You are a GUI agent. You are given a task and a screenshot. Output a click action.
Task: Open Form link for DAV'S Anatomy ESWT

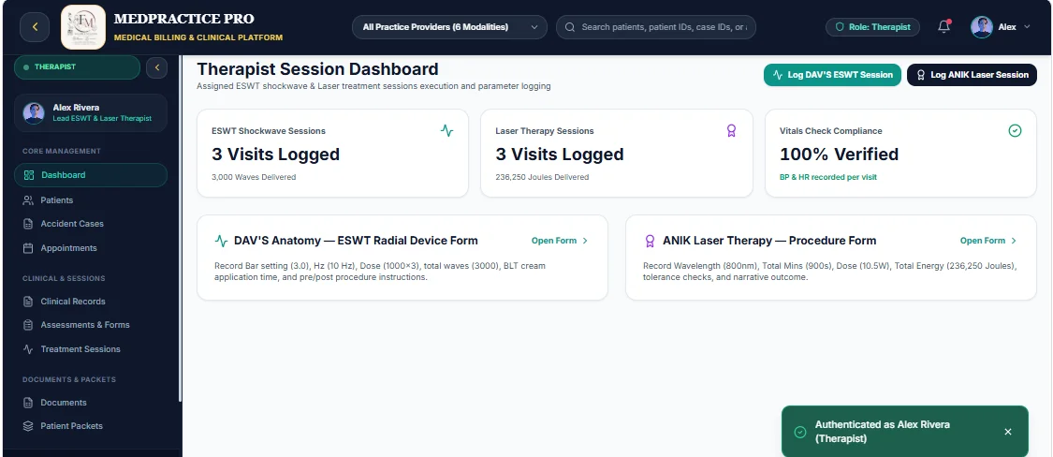(560, 241)
